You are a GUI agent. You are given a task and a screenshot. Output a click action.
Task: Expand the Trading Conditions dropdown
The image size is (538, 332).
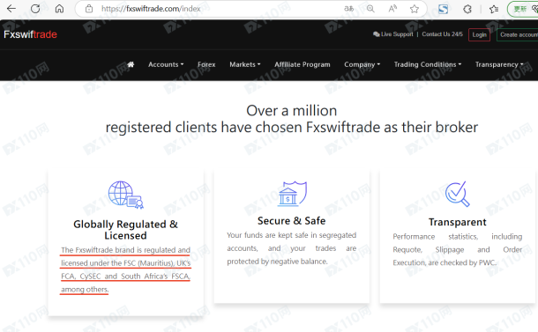pyautogui.click(x=428, y=64)
